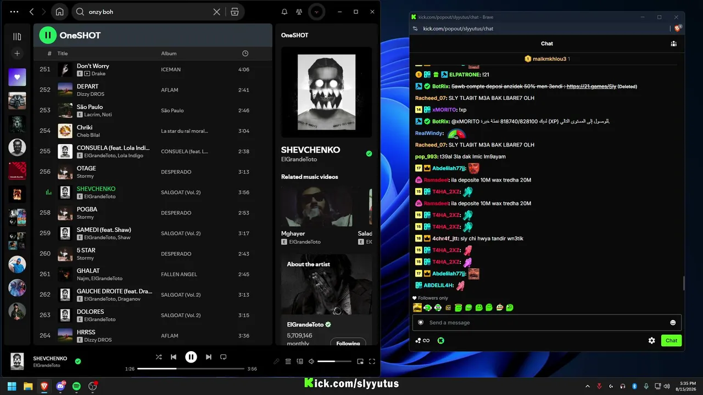Open Spotify Home
This screenshot has width=703, height=395.
pos(59,12)
